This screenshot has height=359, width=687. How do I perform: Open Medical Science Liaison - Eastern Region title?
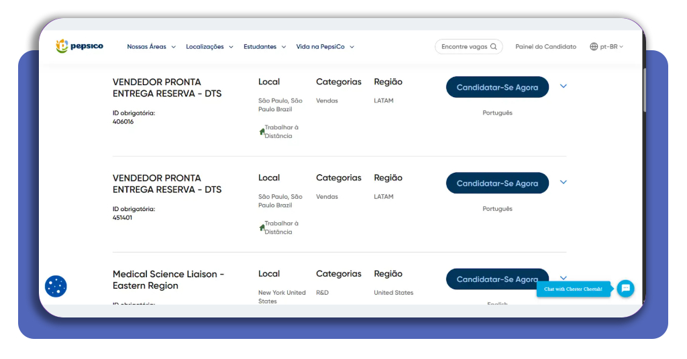[x=168, y=279]
